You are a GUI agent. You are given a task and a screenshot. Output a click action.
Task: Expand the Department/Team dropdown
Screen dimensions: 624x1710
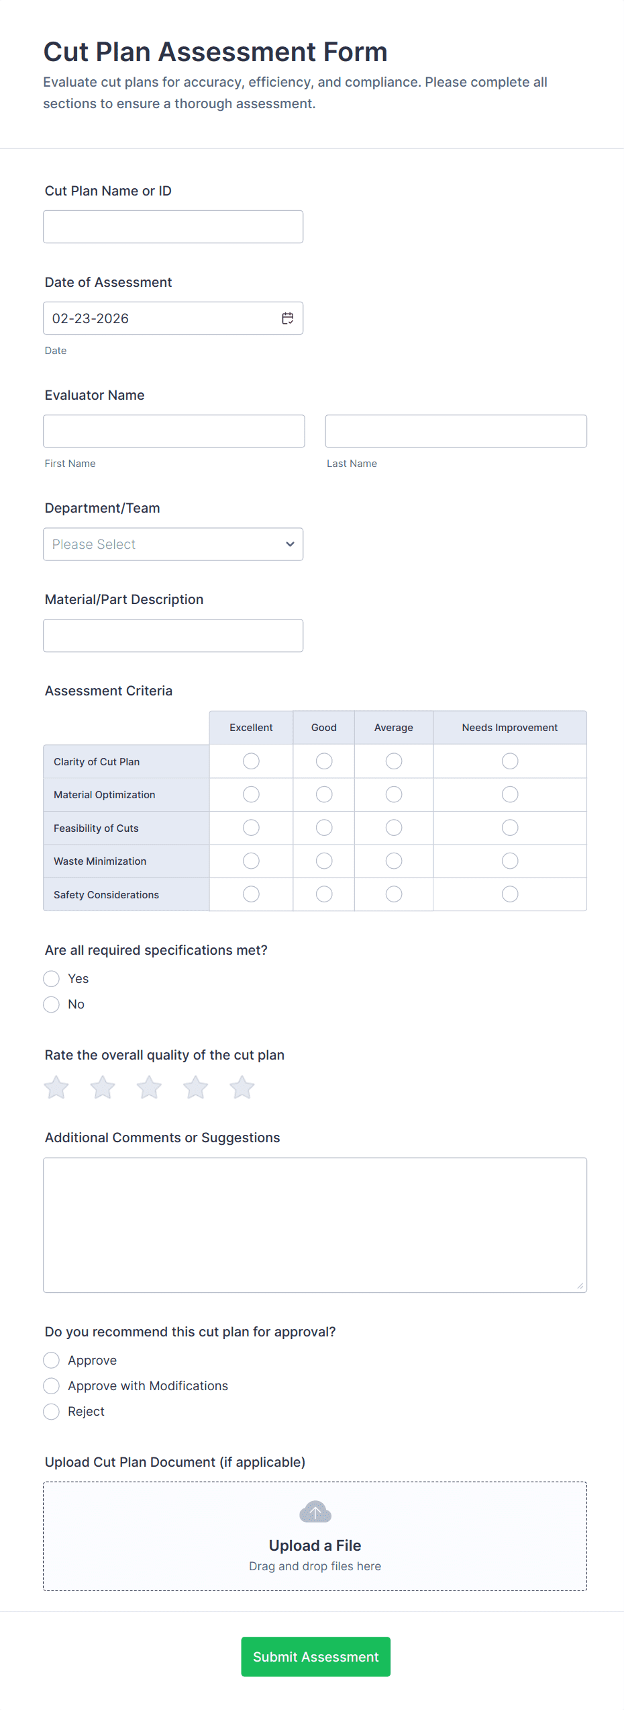[x=173, y=544]
